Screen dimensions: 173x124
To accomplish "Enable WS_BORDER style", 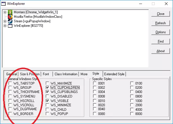I will pyautogui.click(x=10, y=114).
